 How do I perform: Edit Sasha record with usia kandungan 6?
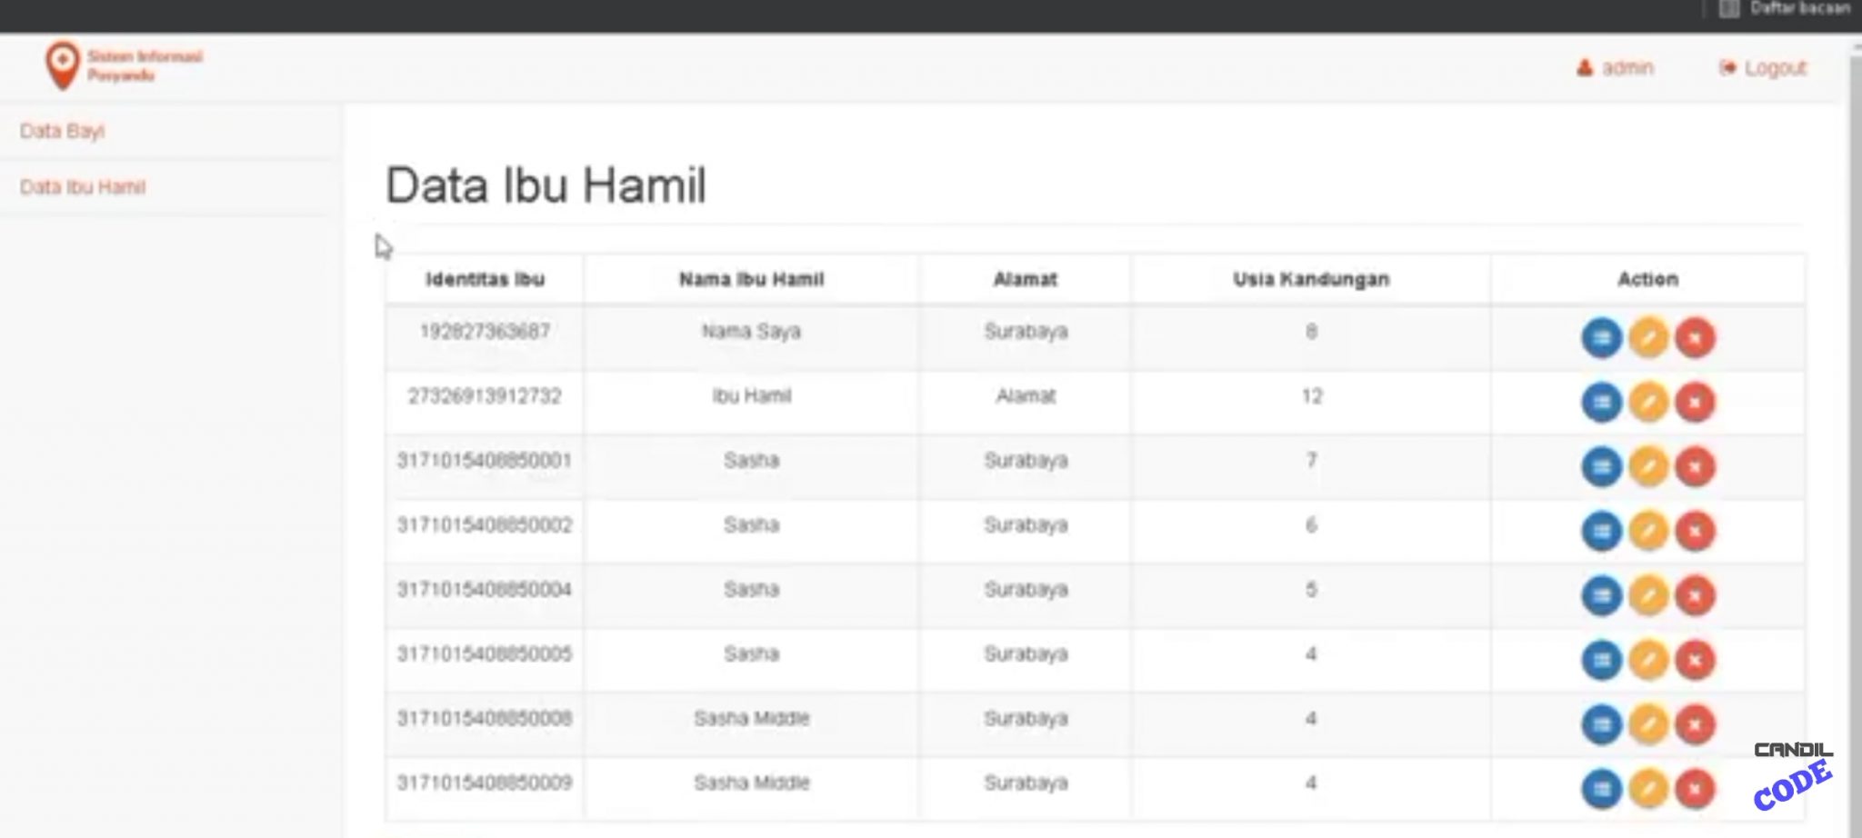(1648, 531)
